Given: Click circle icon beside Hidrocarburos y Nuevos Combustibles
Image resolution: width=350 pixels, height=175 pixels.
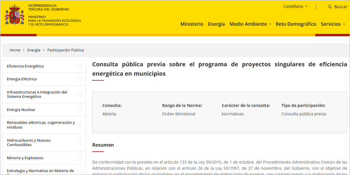Looking at the screenshot, I should pos(79,143).
